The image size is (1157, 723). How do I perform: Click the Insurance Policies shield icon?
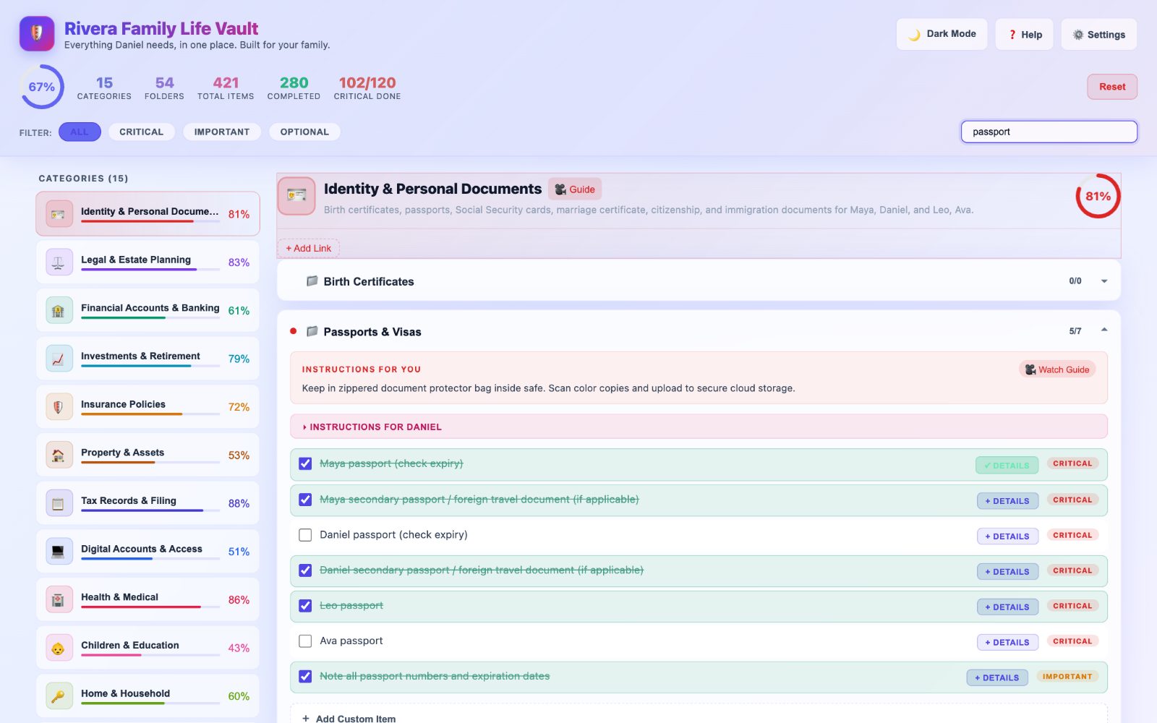59,406
